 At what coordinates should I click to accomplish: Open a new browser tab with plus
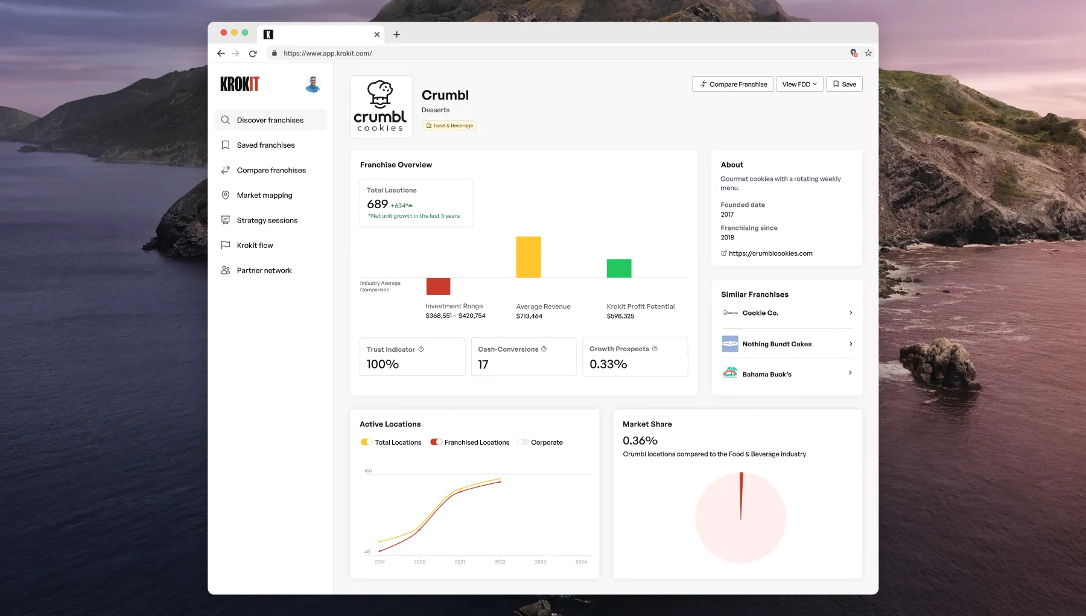(x=396, y=34)
